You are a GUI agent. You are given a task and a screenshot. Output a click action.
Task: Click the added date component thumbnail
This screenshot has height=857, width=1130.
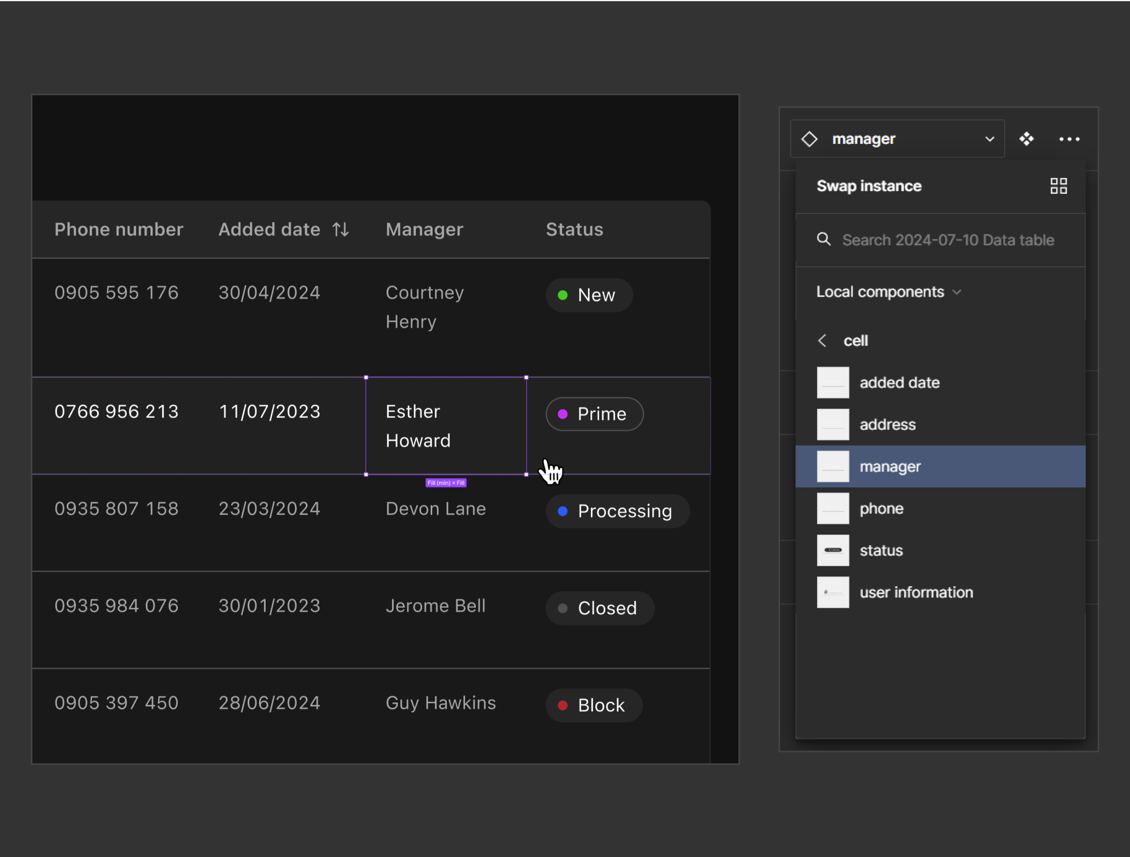tap(832, 382)
